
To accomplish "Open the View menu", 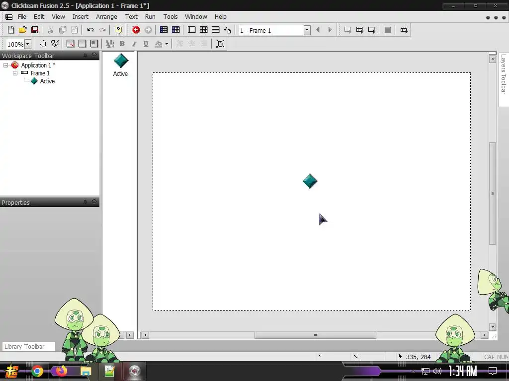I will coord(59,16).
